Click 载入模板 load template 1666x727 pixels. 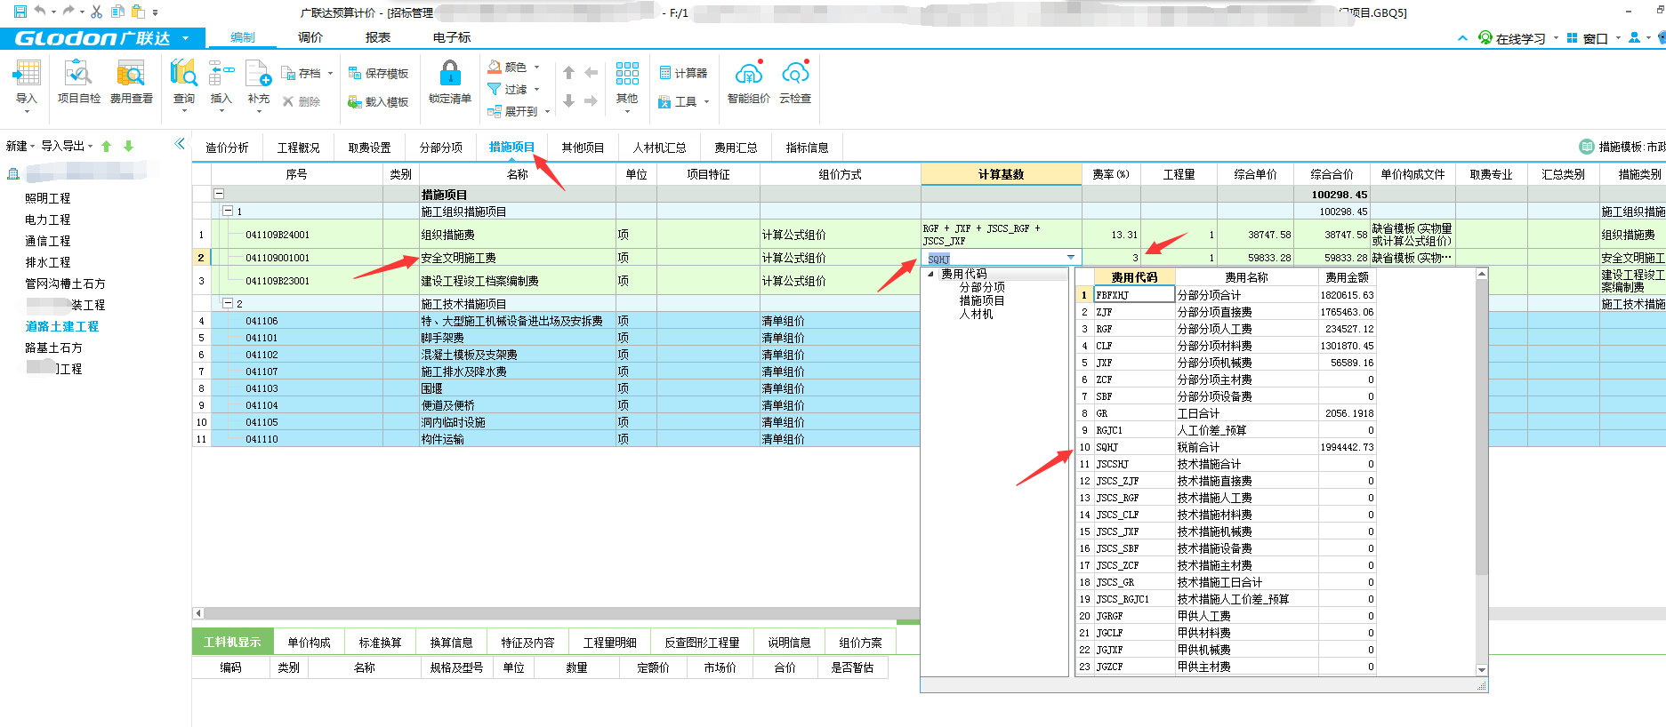click(x=378, y=101)
